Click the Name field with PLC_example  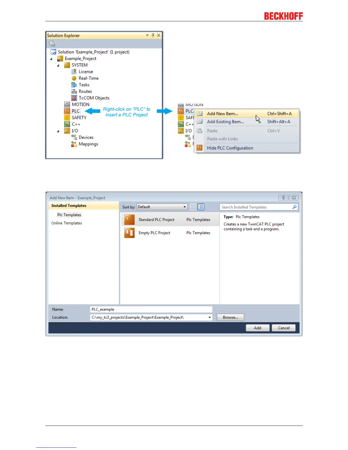[x=151, y=309]
